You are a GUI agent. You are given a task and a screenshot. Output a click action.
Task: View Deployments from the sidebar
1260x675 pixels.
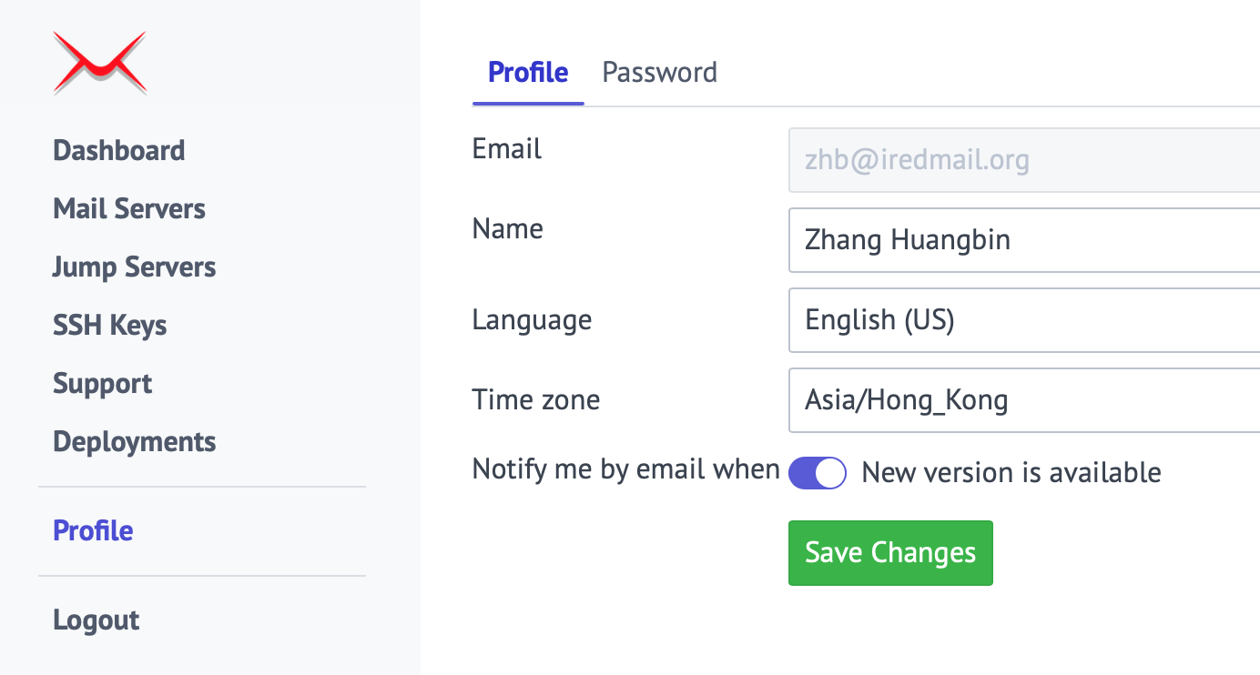(x=135, y=441)
